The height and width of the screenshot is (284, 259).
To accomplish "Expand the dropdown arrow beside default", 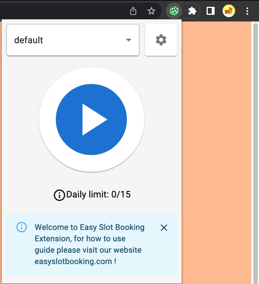I will (129, 40).
